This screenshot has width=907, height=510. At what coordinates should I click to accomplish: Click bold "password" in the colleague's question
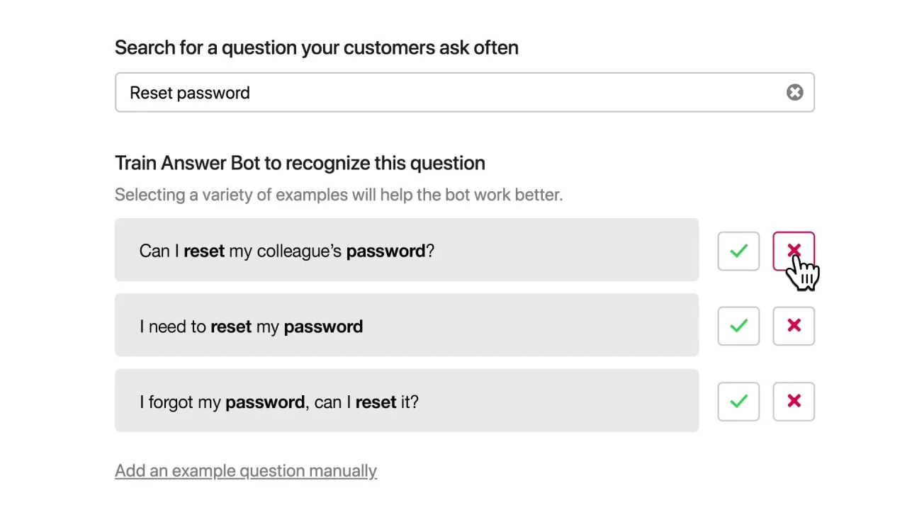click(x=385, y=251)
